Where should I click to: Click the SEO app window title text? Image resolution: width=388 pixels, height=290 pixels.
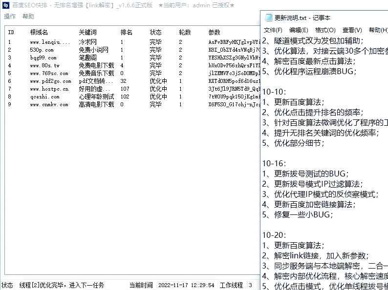point(123,5)
